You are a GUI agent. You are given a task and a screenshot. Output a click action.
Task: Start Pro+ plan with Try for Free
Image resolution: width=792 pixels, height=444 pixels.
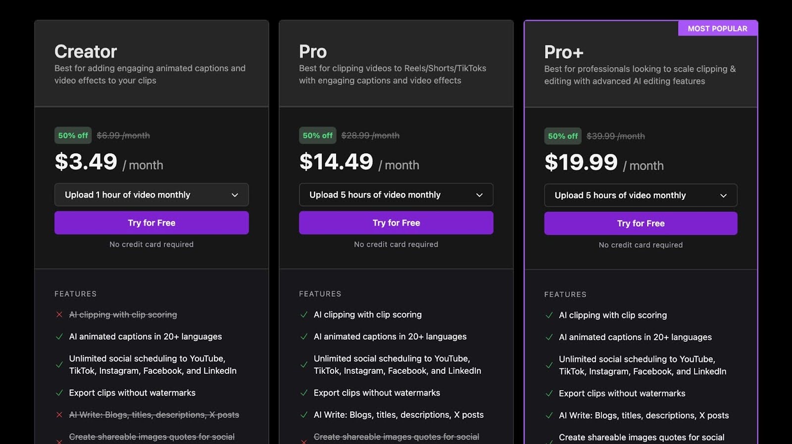click(641, 223)
